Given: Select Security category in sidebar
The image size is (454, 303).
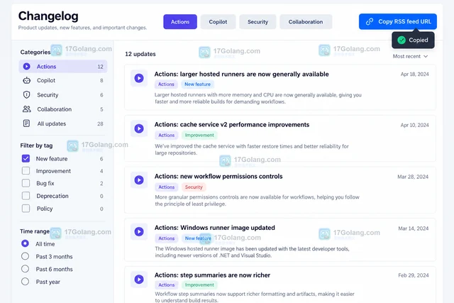Looking at the screenshot, I should pos(63,94).
